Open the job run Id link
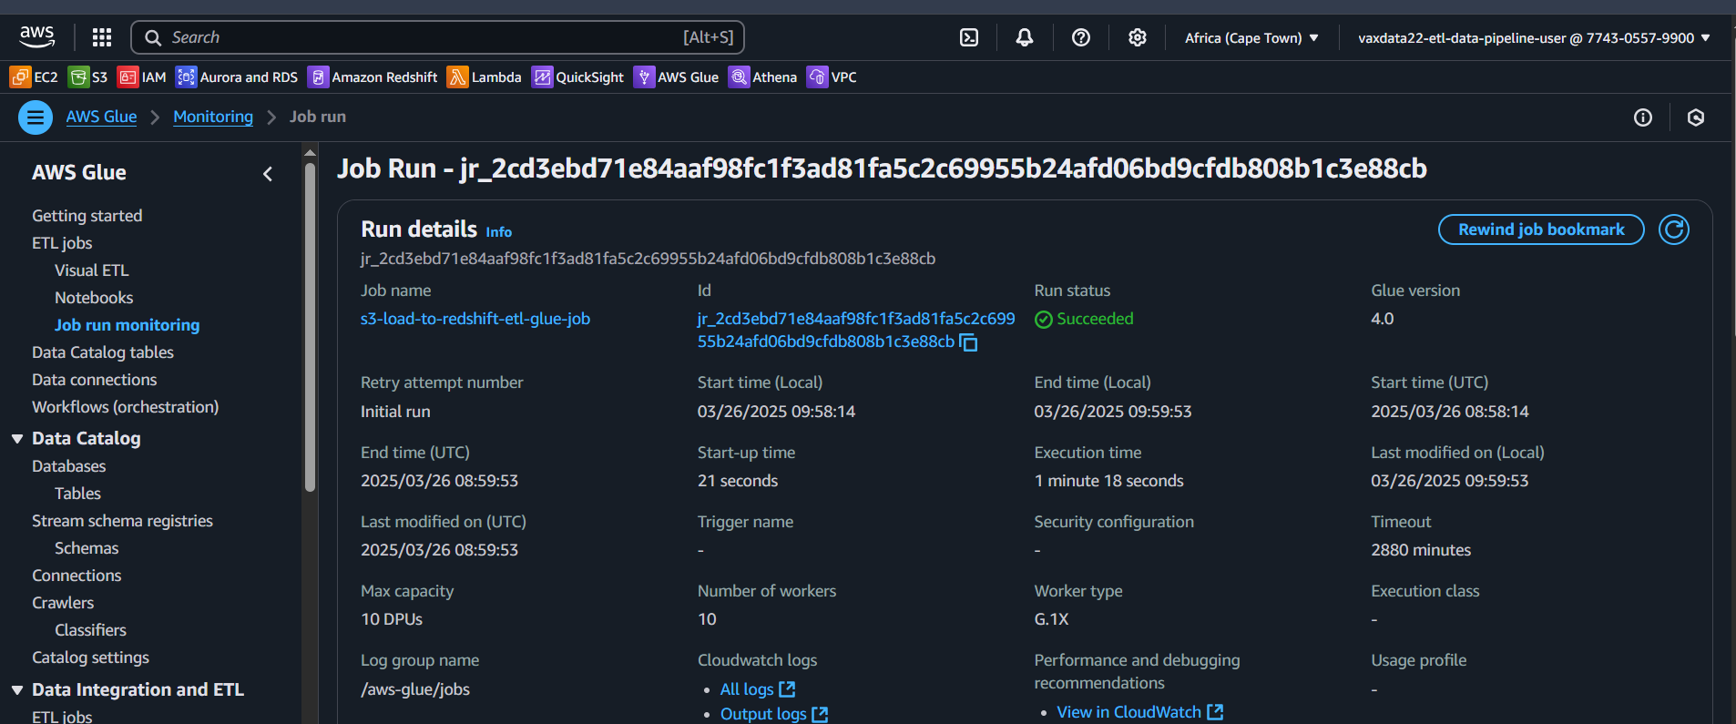 pos(856,331)
